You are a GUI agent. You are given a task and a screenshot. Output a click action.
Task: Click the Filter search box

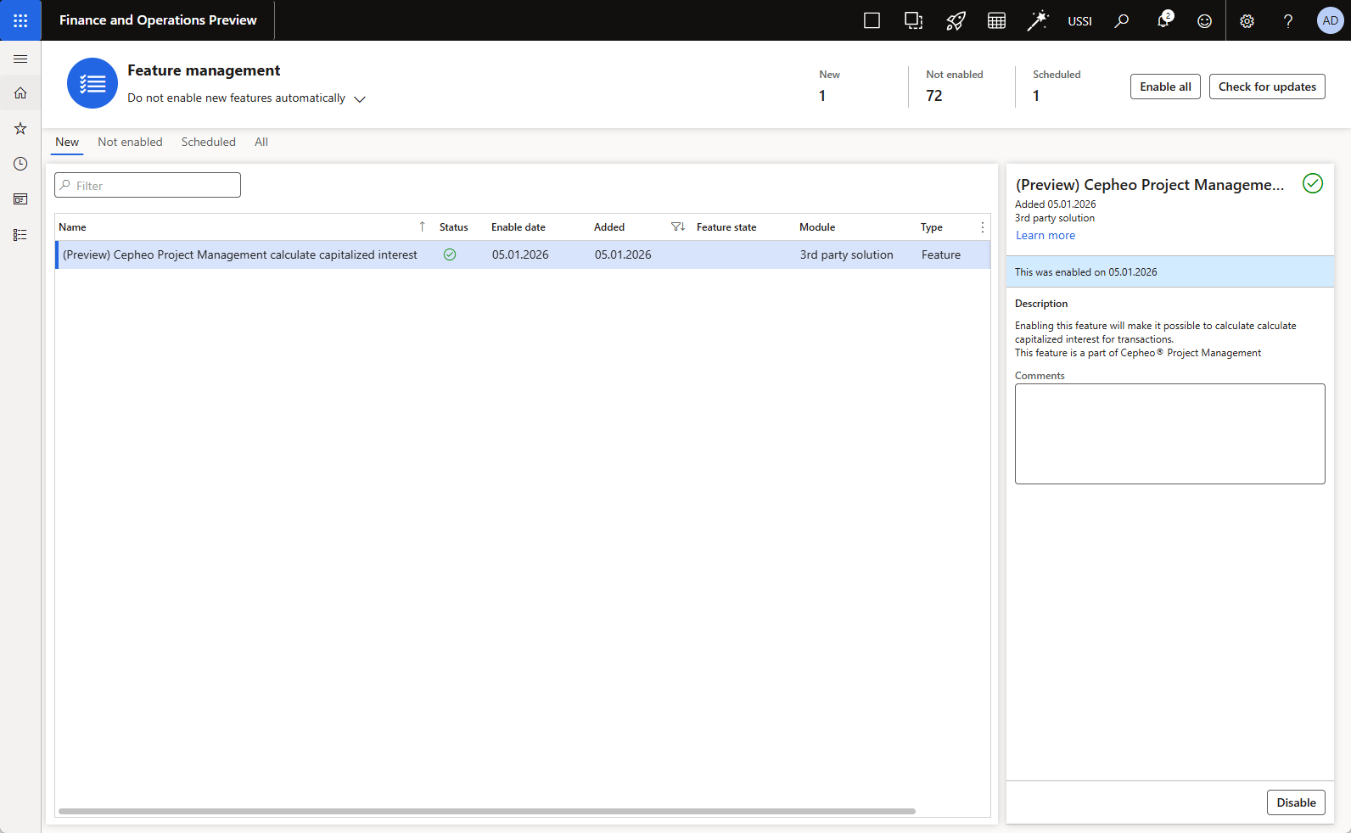(149, 185)
